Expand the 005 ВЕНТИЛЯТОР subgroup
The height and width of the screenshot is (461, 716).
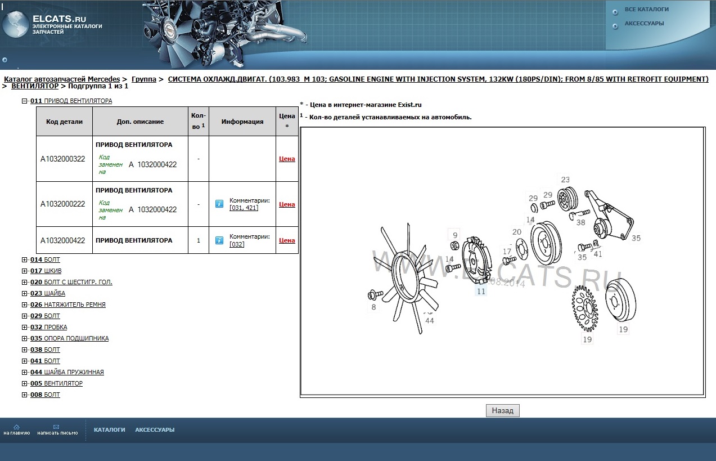coord(24,384)
